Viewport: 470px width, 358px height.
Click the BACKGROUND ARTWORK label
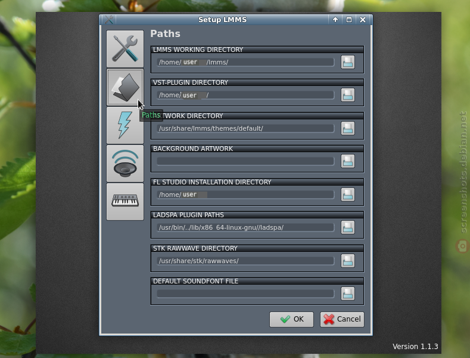tap(193, 149)
